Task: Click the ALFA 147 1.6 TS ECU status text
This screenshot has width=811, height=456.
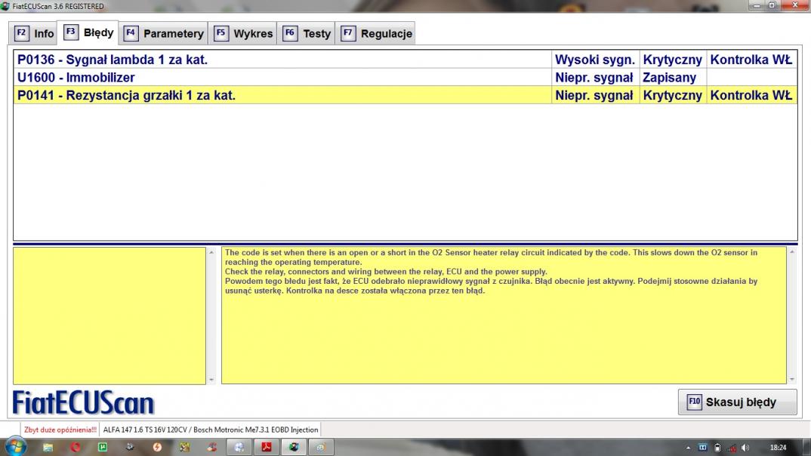Action: pos(211,430)
